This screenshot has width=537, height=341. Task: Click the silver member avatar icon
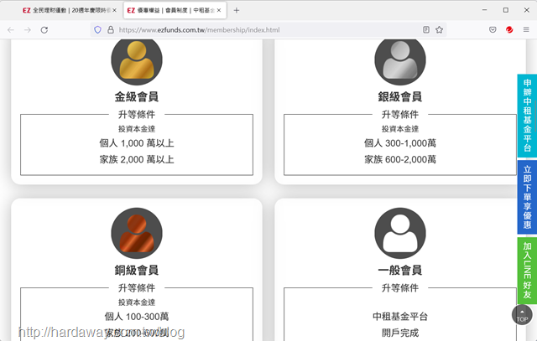400,60
